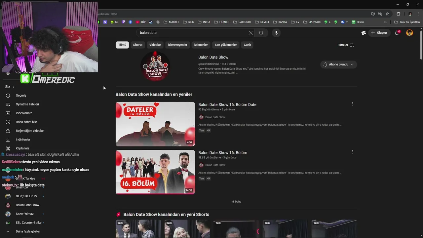Viewport: 423px width, 238px height.
Task: Open the ChatGPT bookmark icon
Action: 158,22
